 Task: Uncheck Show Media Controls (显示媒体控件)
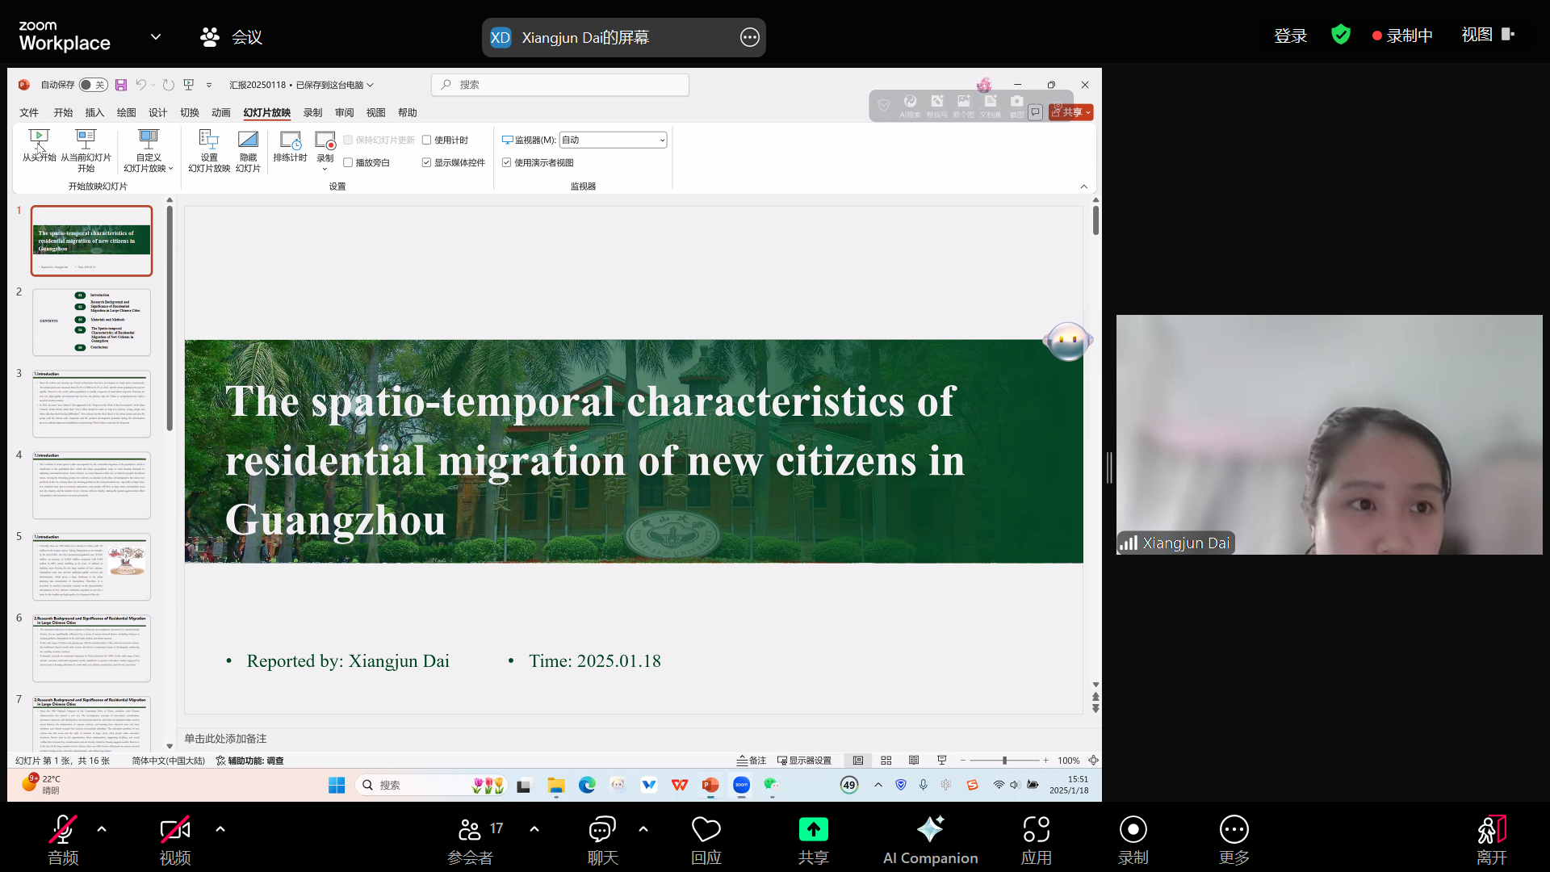click(426, 163)
